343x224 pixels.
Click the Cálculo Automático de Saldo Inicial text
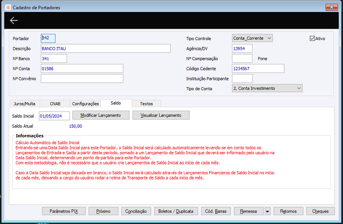(x=47, y=142)
